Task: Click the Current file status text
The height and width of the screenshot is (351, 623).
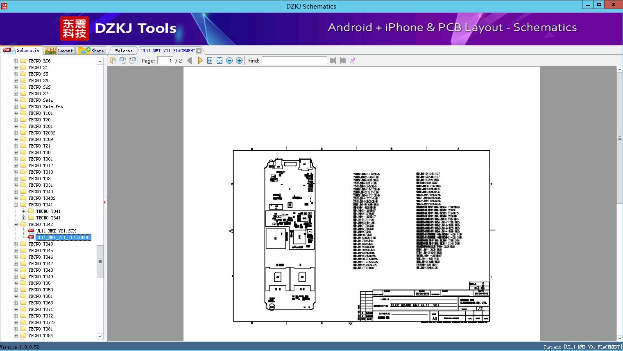Action: 582,347
